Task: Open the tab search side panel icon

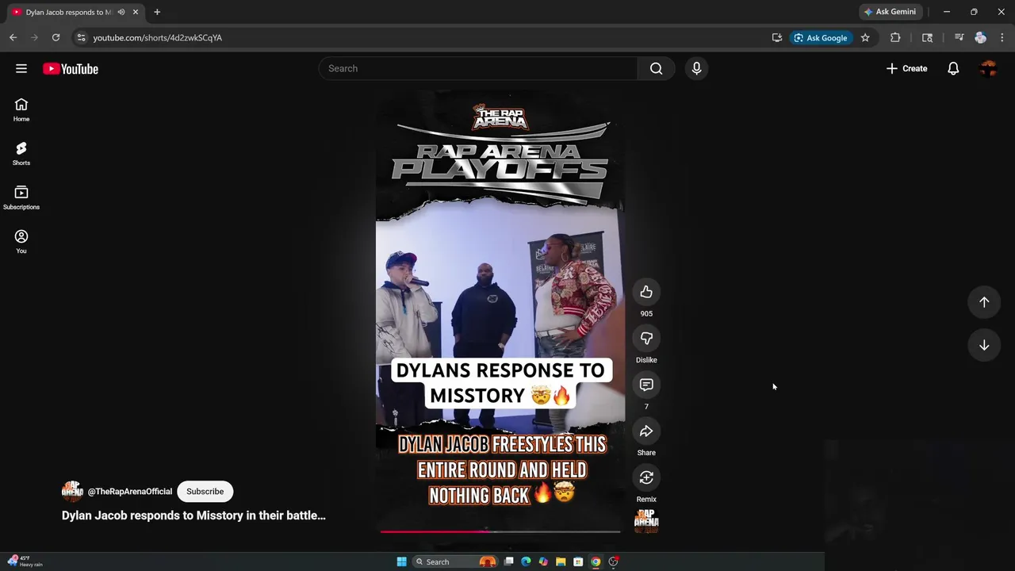Action: click(x=927, y=37)
